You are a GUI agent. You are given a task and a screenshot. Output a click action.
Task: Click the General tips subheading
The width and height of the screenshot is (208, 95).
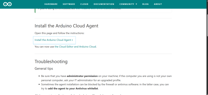(x=44, y=69)
